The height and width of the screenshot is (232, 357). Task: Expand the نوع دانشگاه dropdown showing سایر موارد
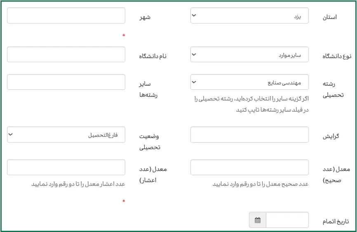(249, 55)
